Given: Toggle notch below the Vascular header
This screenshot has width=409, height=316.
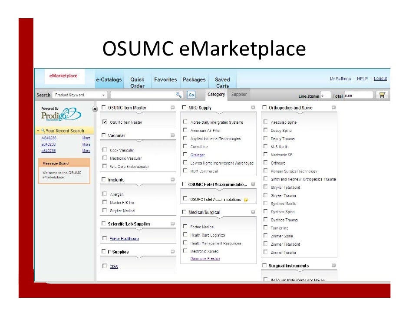Looking at the screenshot, I should pyautogui.click(x=139, y=141).
